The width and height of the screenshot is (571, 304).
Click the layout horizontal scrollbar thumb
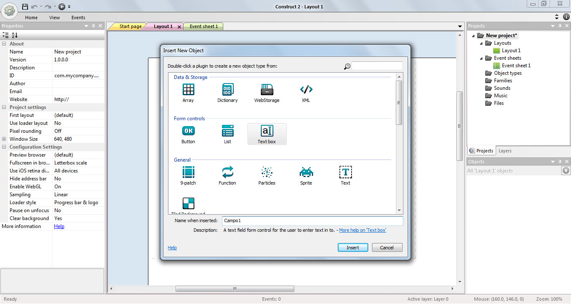[x=235, y=289]
